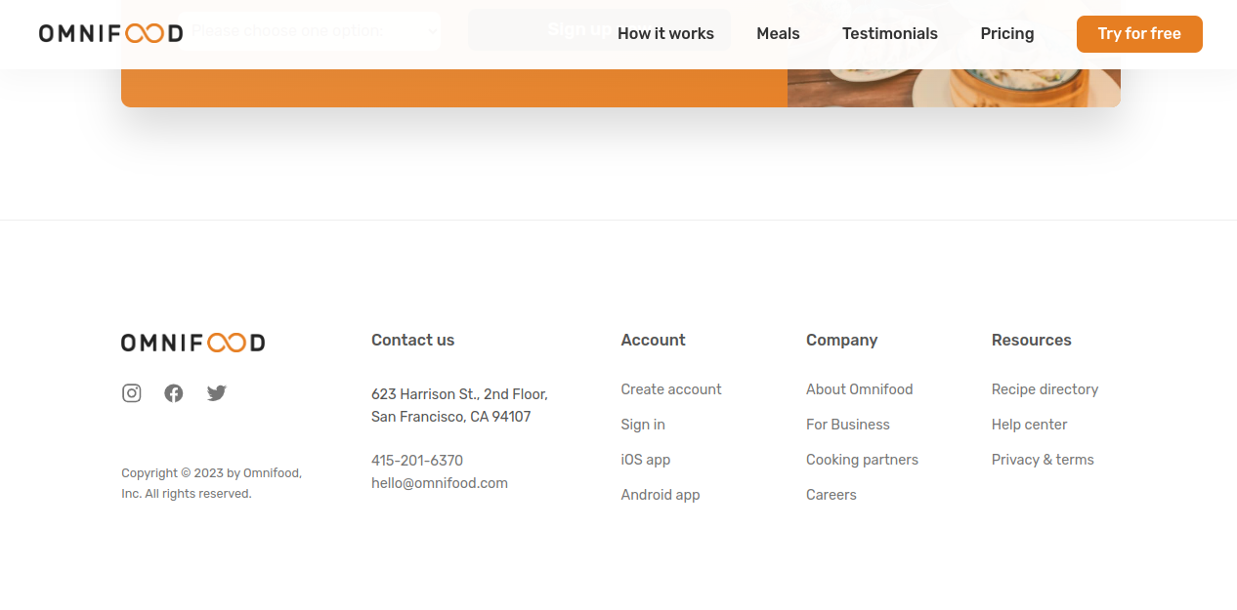
Task: Open the iOS app link
Action: [646, 460]
